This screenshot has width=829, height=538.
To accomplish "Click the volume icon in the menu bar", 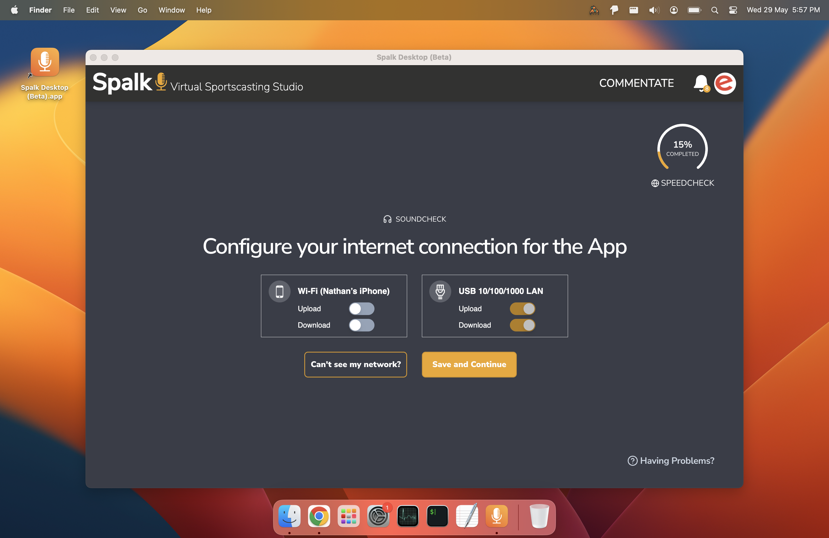I will (654, 10).
